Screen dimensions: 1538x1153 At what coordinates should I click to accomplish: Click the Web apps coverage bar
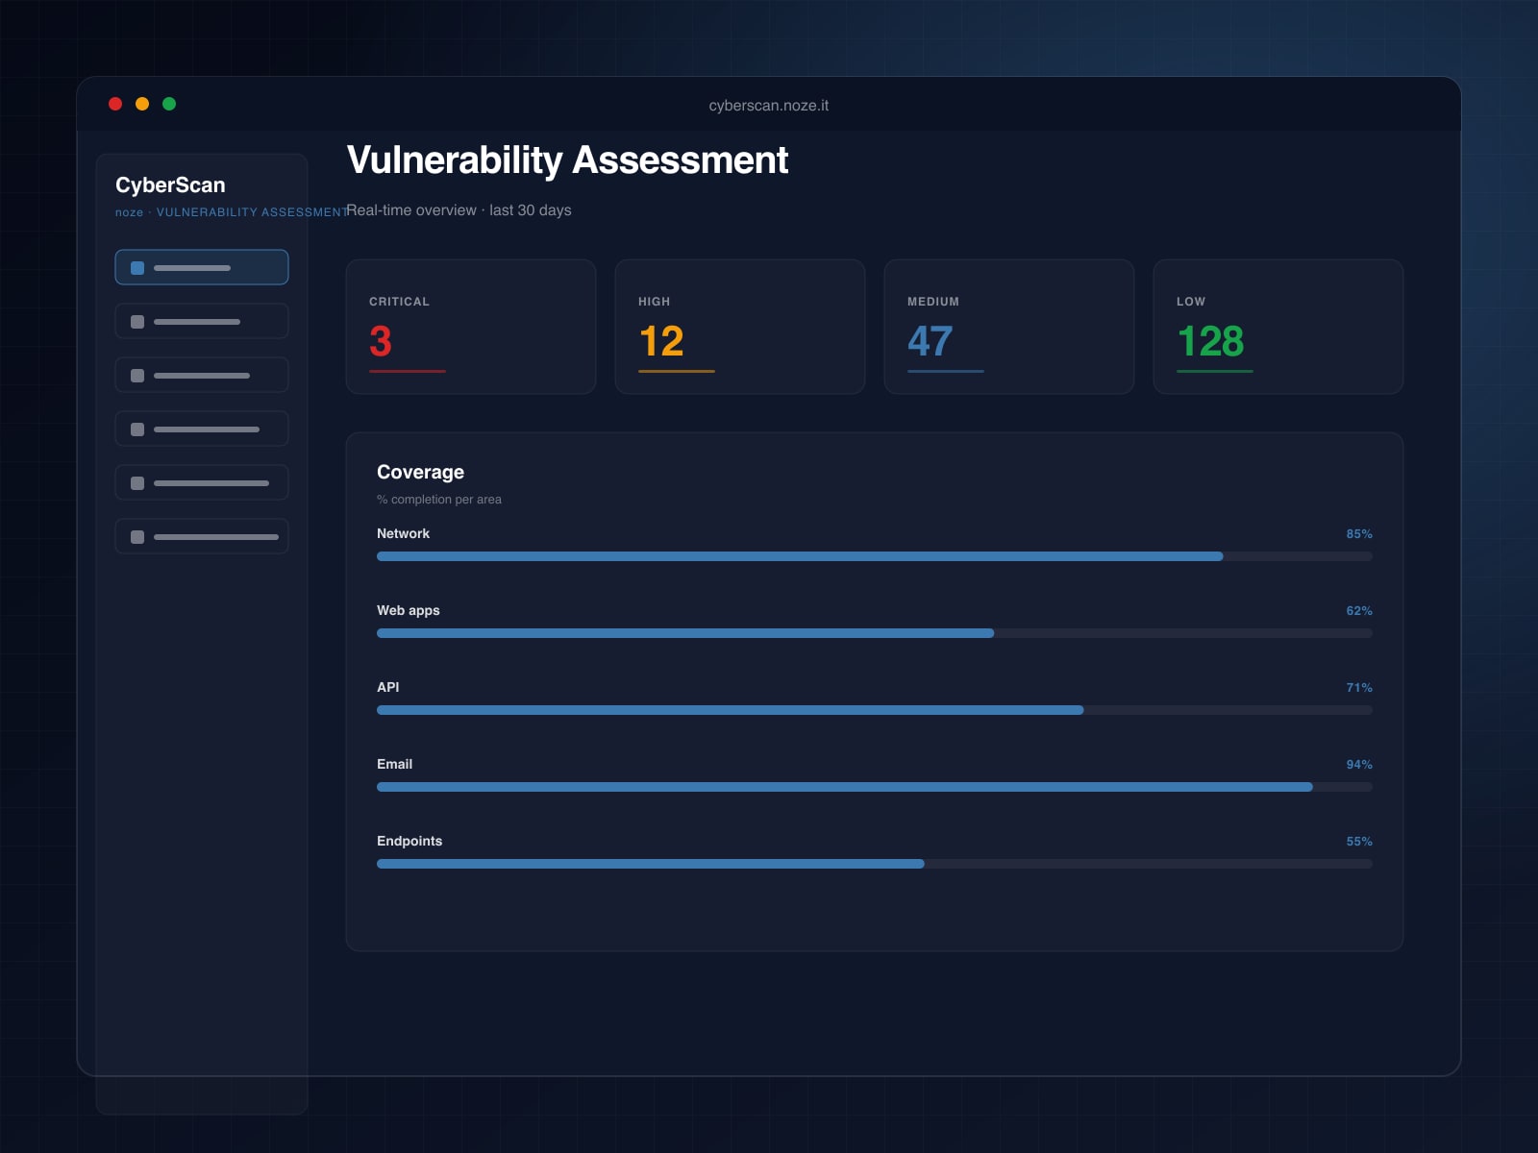874,633
